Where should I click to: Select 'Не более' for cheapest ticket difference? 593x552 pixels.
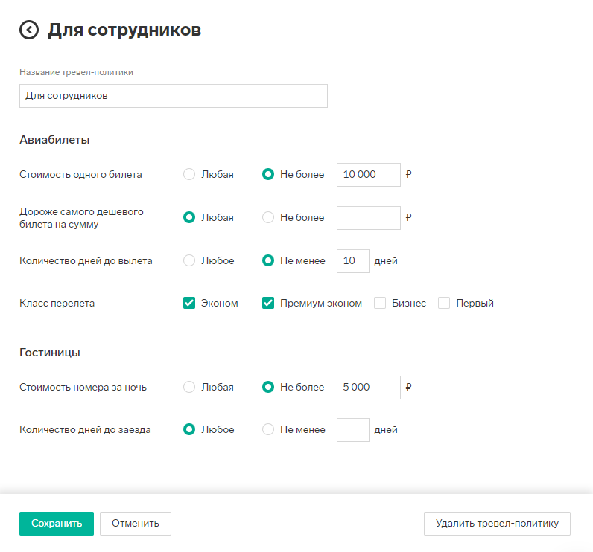click(x=268, y=217)
